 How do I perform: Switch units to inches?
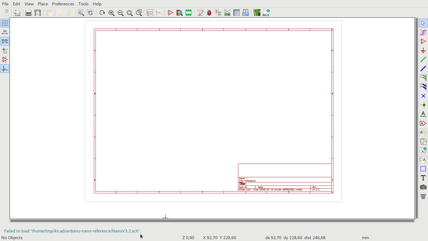click(5, 32)
